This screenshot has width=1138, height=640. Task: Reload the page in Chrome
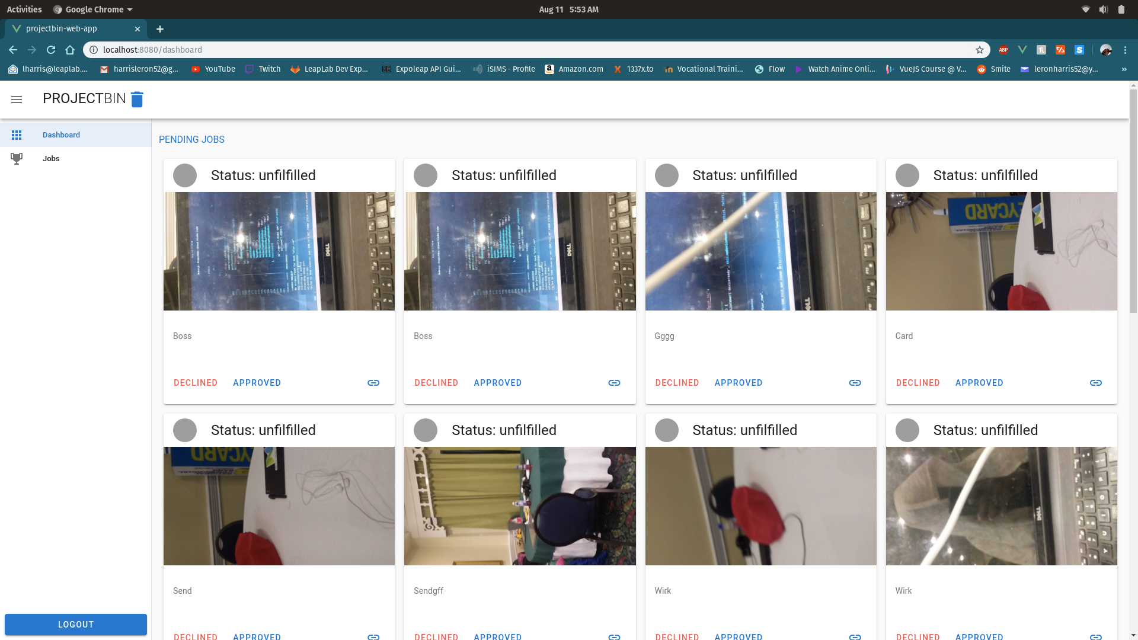[x=51, y=50]
